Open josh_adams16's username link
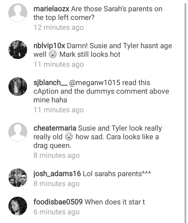 click(x=57, y=174)
